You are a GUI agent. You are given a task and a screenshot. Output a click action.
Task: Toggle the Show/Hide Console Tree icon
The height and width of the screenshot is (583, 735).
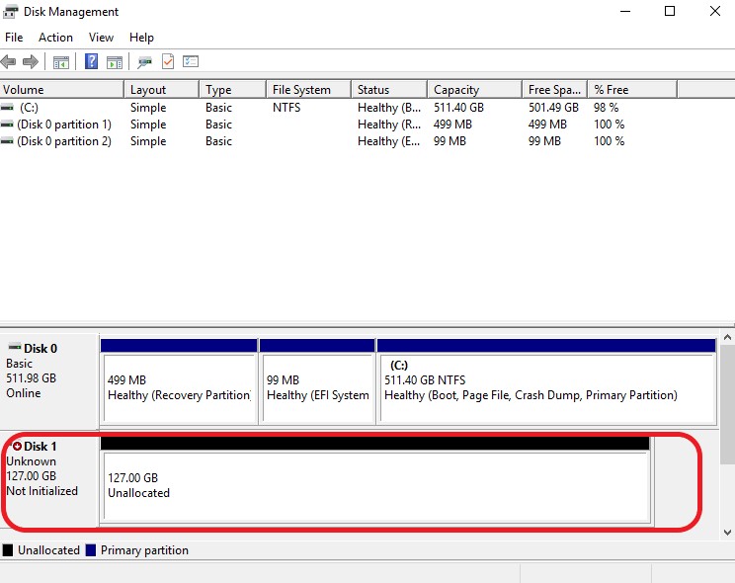coord(61,62)
